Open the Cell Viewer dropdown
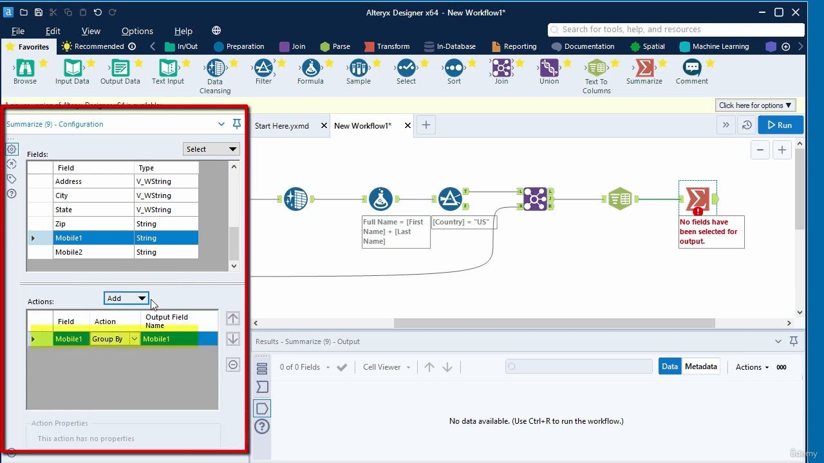 pos(386,367)
